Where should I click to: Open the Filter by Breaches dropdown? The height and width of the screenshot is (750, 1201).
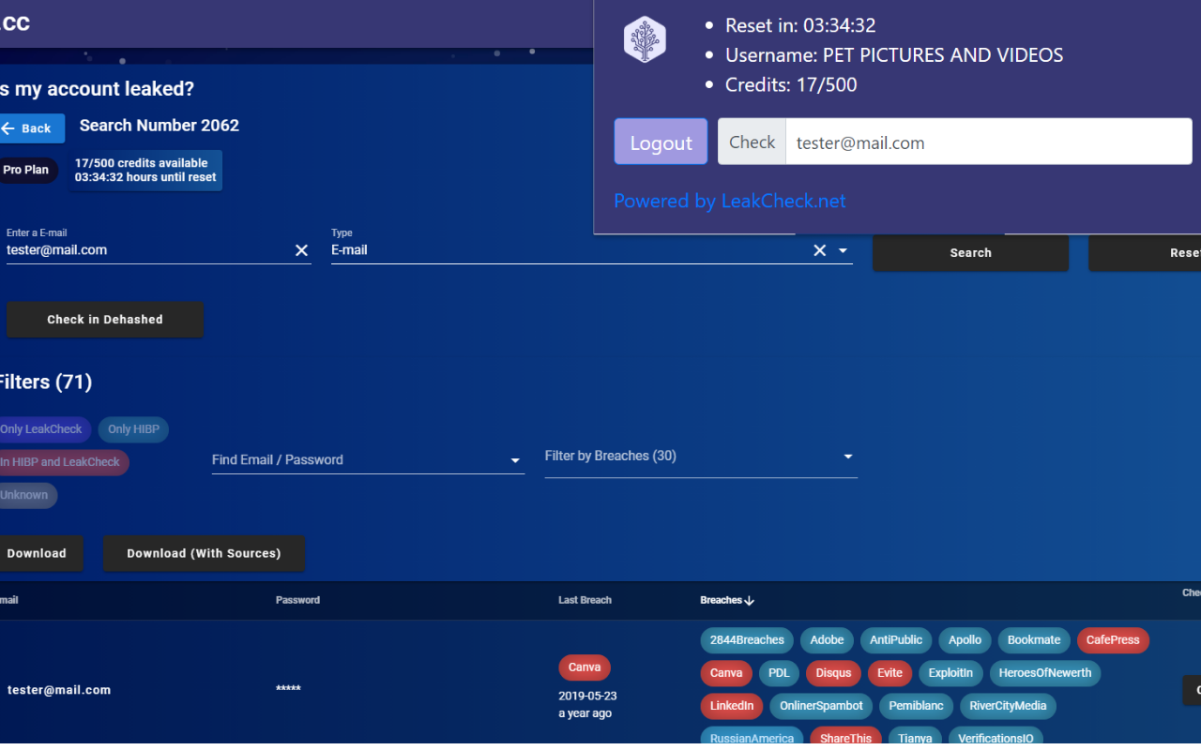click(x=846, y=457)
